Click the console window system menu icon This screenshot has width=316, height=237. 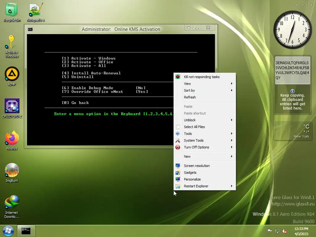coord(30,29)
